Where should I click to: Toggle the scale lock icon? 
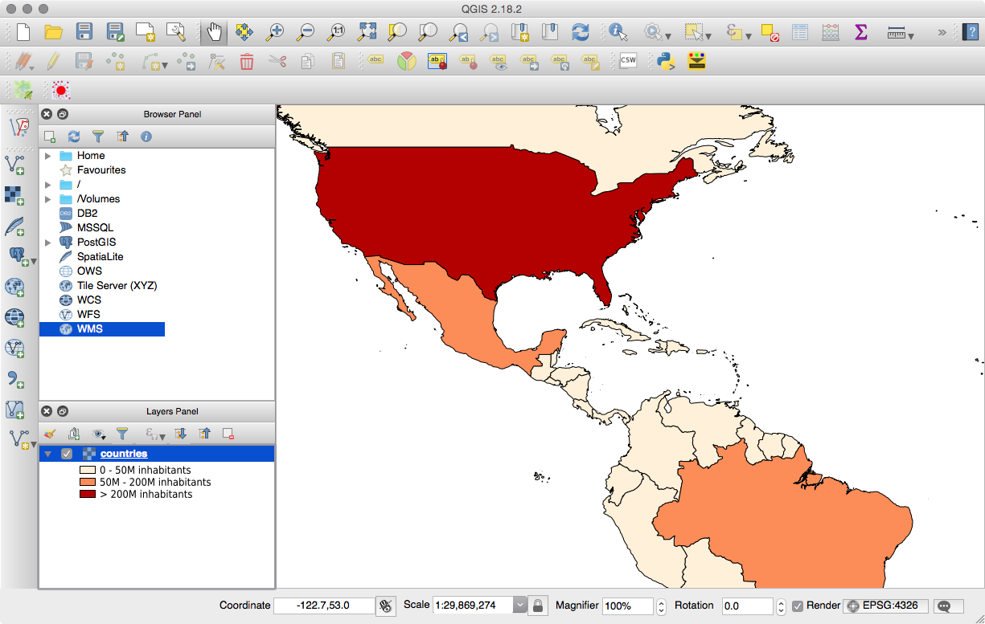click(x=538, y=606)
